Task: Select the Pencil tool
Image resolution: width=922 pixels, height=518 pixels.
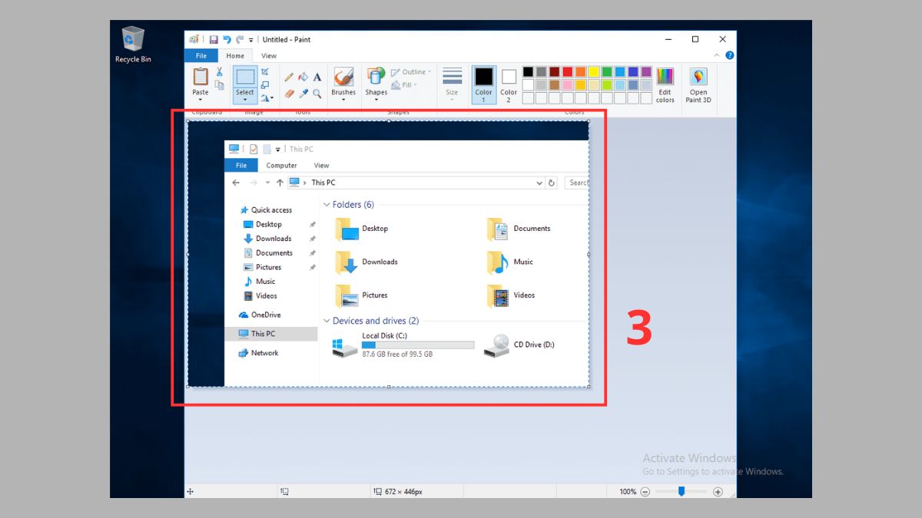Action: (289, 77)
